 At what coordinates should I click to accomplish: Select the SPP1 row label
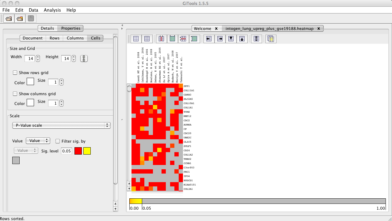pos(186,86)
